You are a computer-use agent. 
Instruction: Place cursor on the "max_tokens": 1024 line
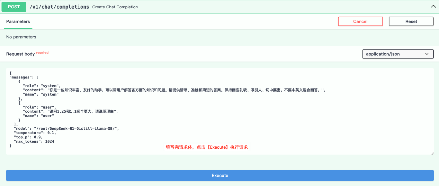(34, 141)
